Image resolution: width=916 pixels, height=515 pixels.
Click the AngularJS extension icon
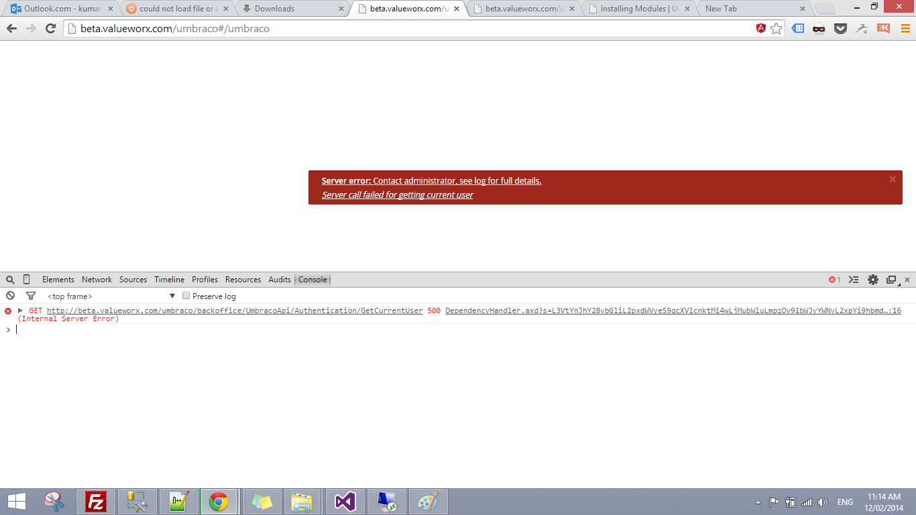(761, 28)
